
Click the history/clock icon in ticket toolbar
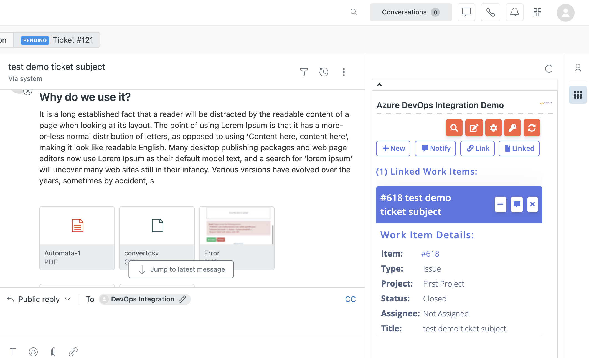[x=324, y=72]
